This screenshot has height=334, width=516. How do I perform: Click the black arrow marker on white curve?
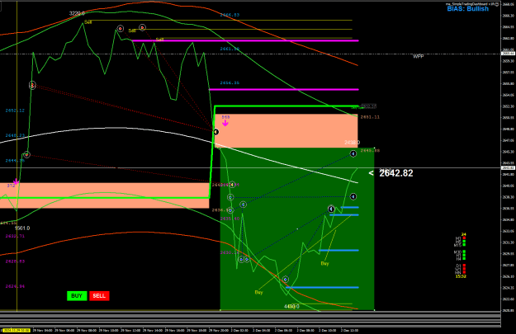coord(215,132)
